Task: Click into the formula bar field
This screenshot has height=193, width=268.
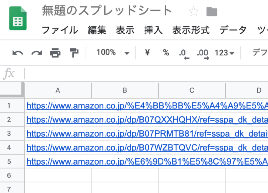Action: point(146,74)
